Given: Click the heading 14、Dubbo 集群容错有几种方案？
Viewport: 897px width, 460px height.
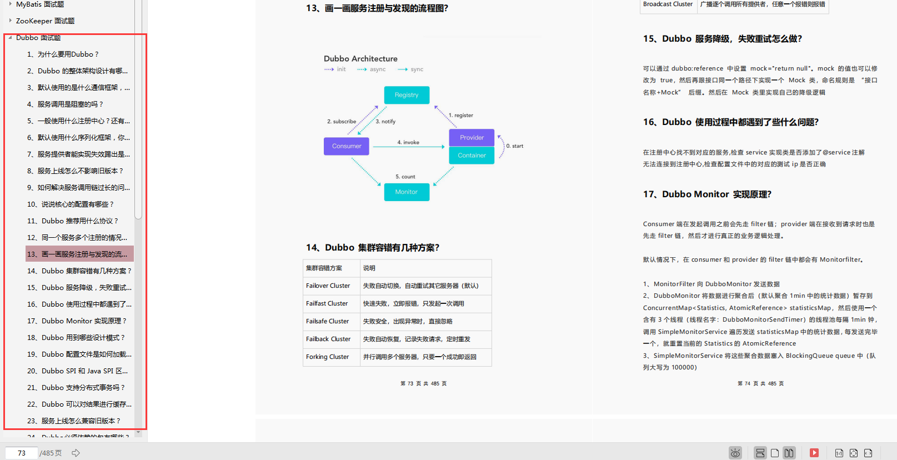Looking at the screenshot, I should click(373, 248).
